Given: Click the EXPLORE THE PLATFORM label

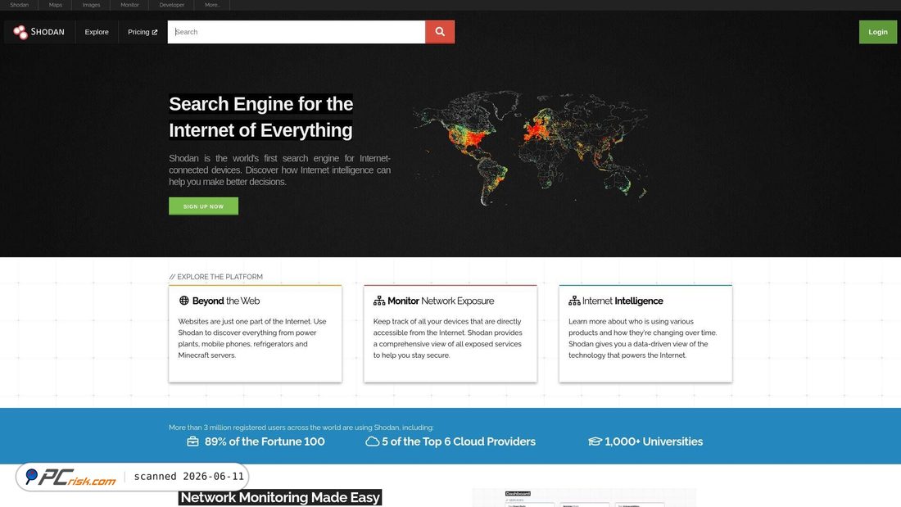Looking at the screenshot, I should [x=216, y=277].
